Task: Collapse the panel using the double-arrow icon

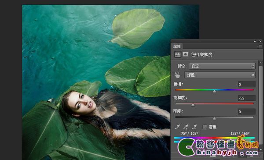Action: (x=255, y=41)
